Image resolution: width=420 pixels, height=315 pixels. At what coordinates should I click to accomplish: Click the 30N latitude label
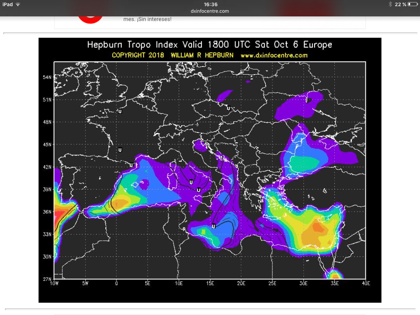47,257
